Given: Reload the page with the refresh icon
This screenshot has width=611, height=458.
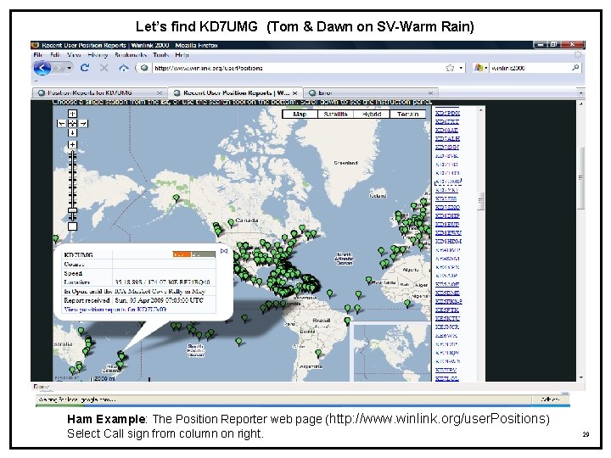Looking at the screenshot, I should point(85,68).
